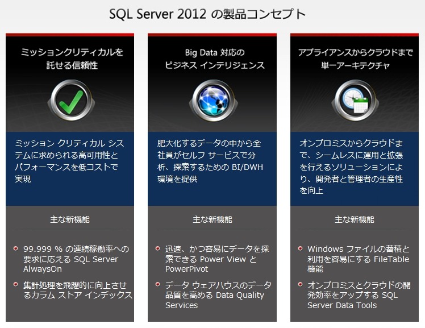The width and height of the screenshot is (425, 328).
Task: Click the "FileTable 機能" bullet text
Action: (359, 259)
